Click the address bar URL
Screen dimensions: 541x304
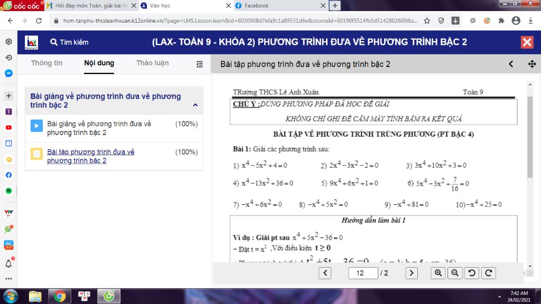[240, 21]
